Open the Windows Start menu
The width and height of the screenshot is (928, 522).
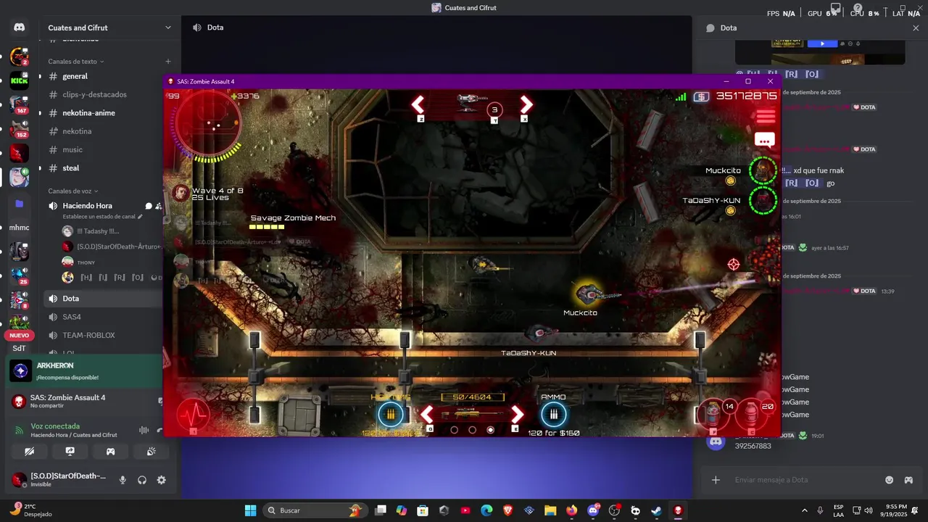[x=251, y=510]
